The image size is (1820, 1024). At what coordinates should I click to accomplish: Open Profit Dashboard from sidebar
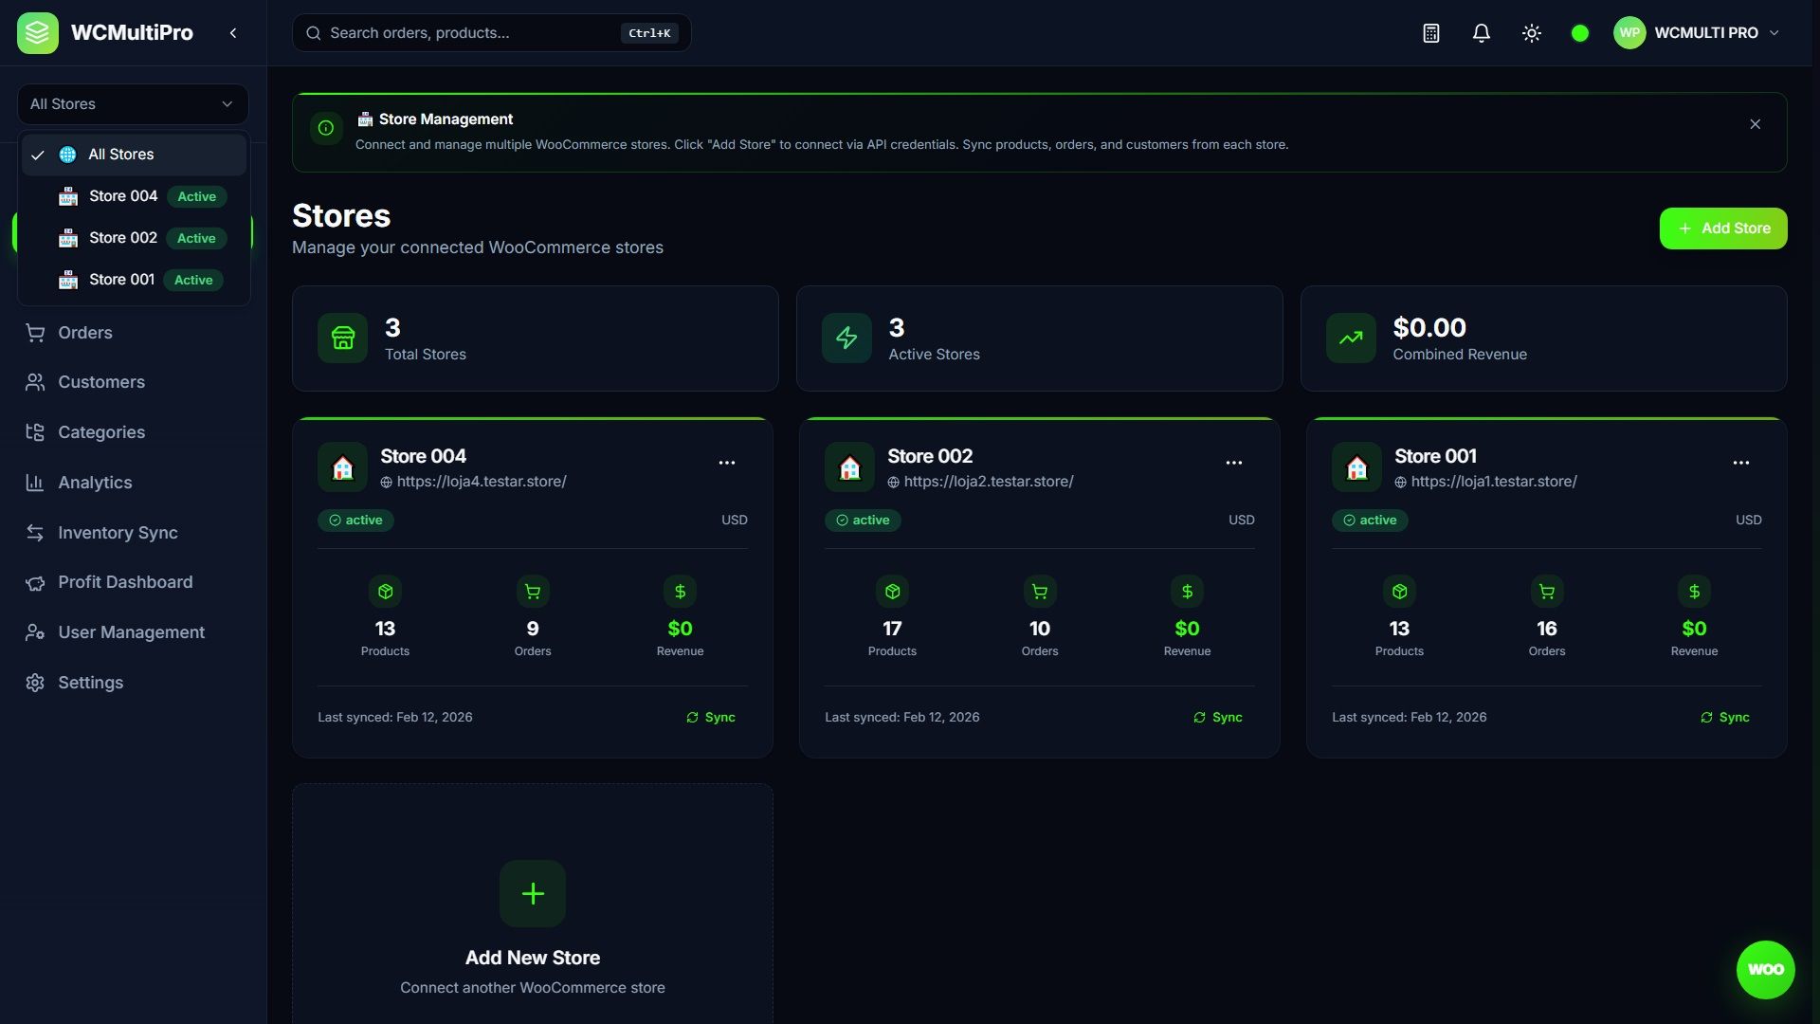click(x=125, y=582)
